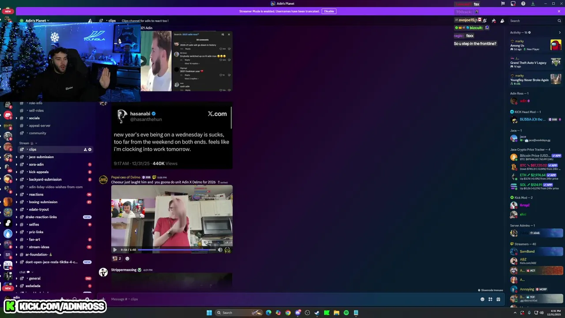Open the edate-tryout channel
Screen dimensions: 565x318
[56, 210]
